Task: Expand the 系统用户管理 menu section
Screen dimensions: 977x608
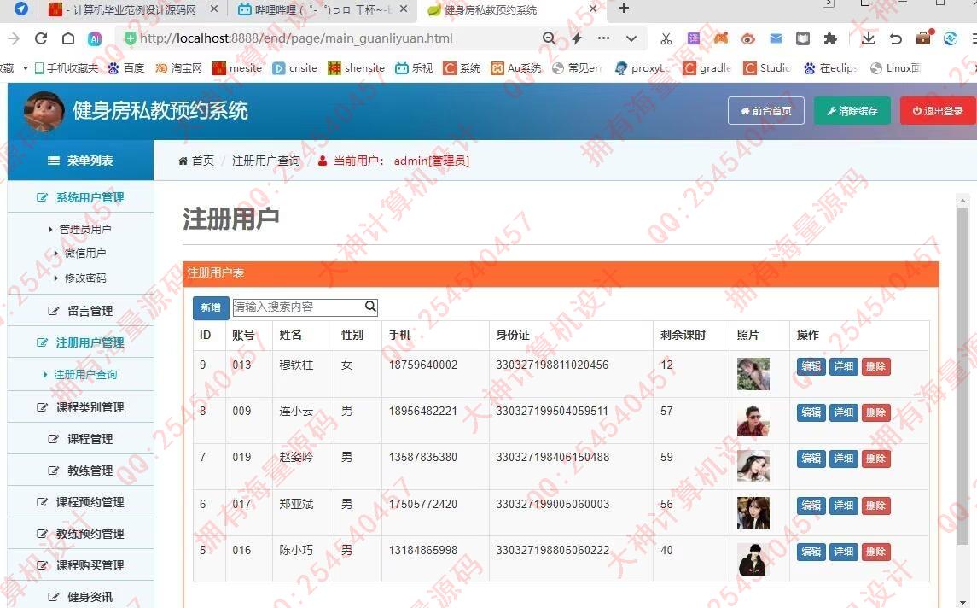Action: point(81,197)
